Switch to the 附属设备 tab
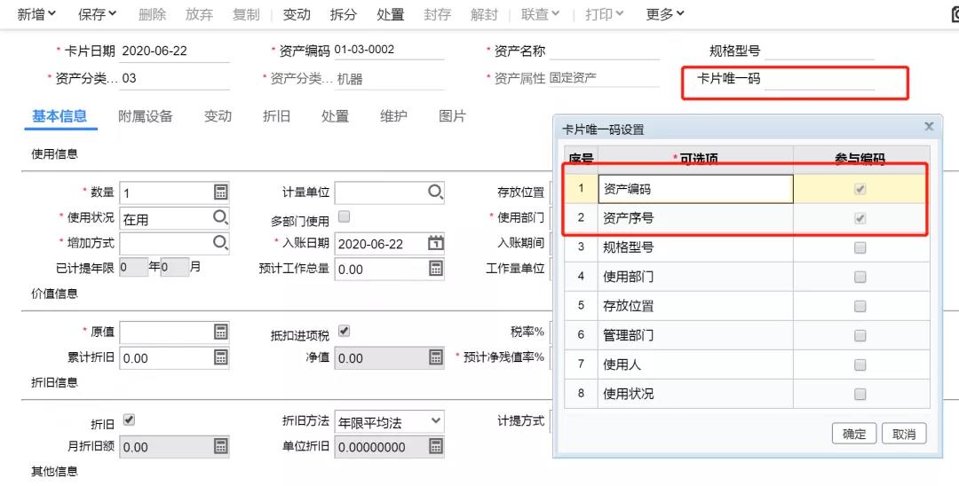Screen dimensions: 959x486 click(x=146, y=116)
